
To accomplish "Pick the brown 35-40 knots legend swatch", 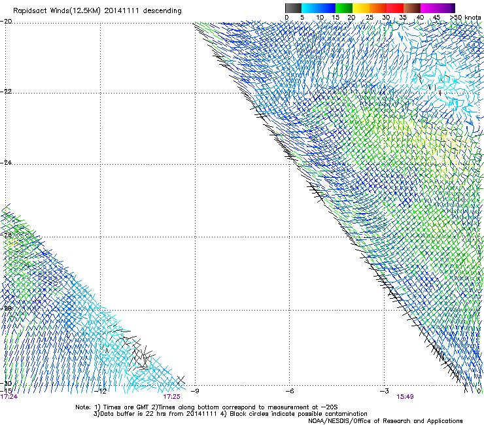I will click(412, 8).
